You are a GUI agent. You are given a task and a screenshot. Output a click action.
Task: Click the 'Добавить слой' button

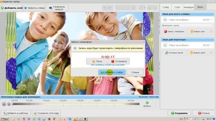[x=12, y=8]
